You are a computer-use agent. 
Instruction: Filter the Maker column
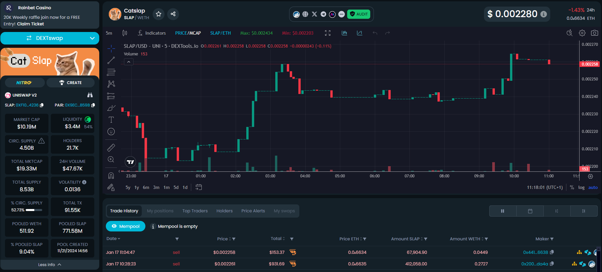552,239
